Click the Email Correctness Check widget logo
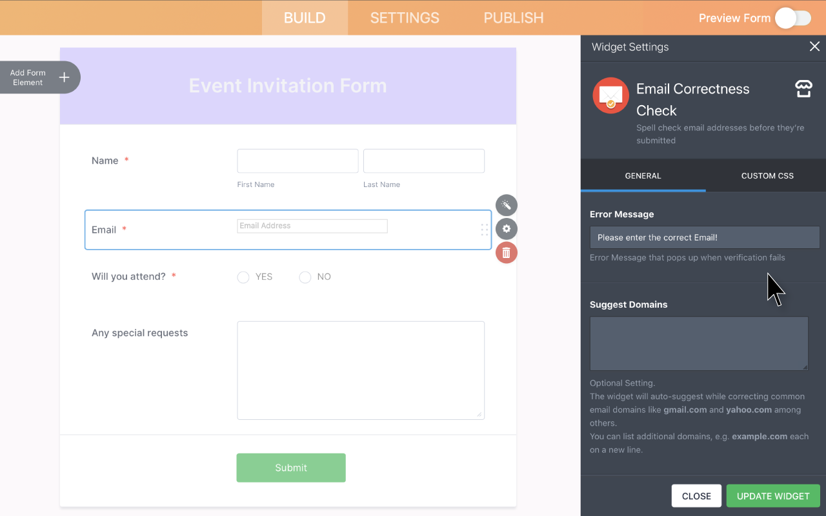 (610, 95)
